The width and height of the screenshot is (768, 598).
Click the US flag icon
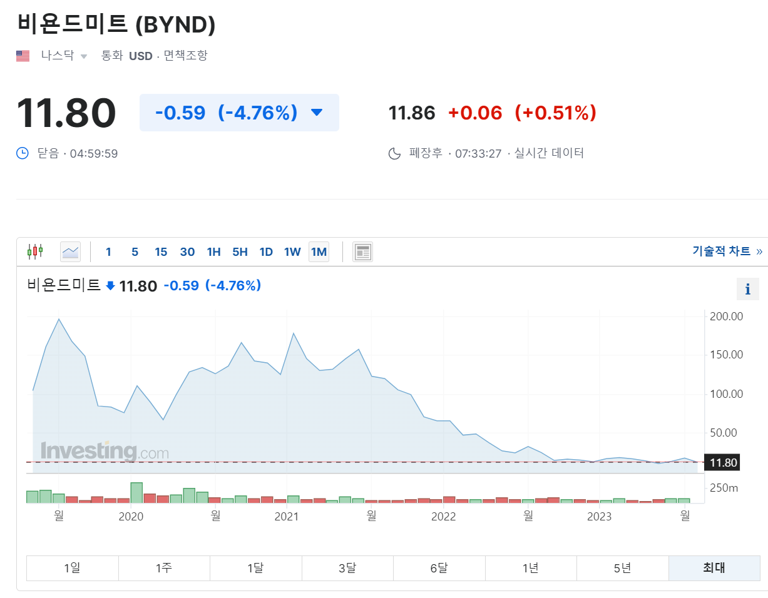(x=23, y=56)
